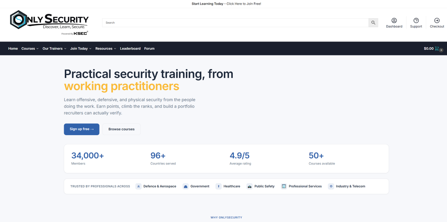Click the Start Learning Today banner link
Viewport: 447px width, 222px height.
[x=226, y=4]
